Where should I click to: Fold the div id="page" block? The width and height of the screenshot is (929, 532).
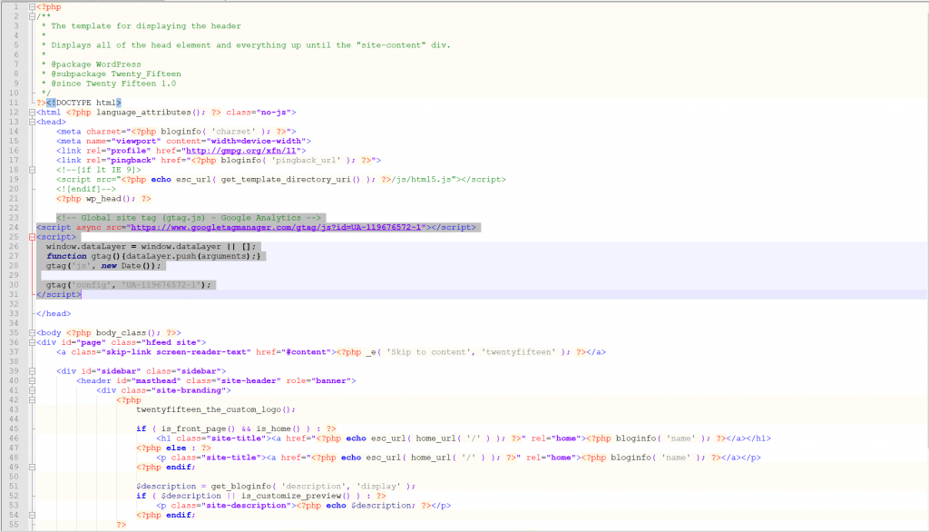[33, 342]
